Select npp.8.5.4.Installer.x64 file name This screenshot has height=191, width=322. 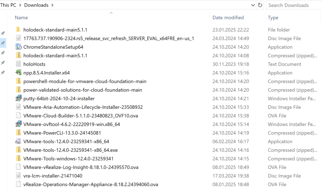click(47, 73)
